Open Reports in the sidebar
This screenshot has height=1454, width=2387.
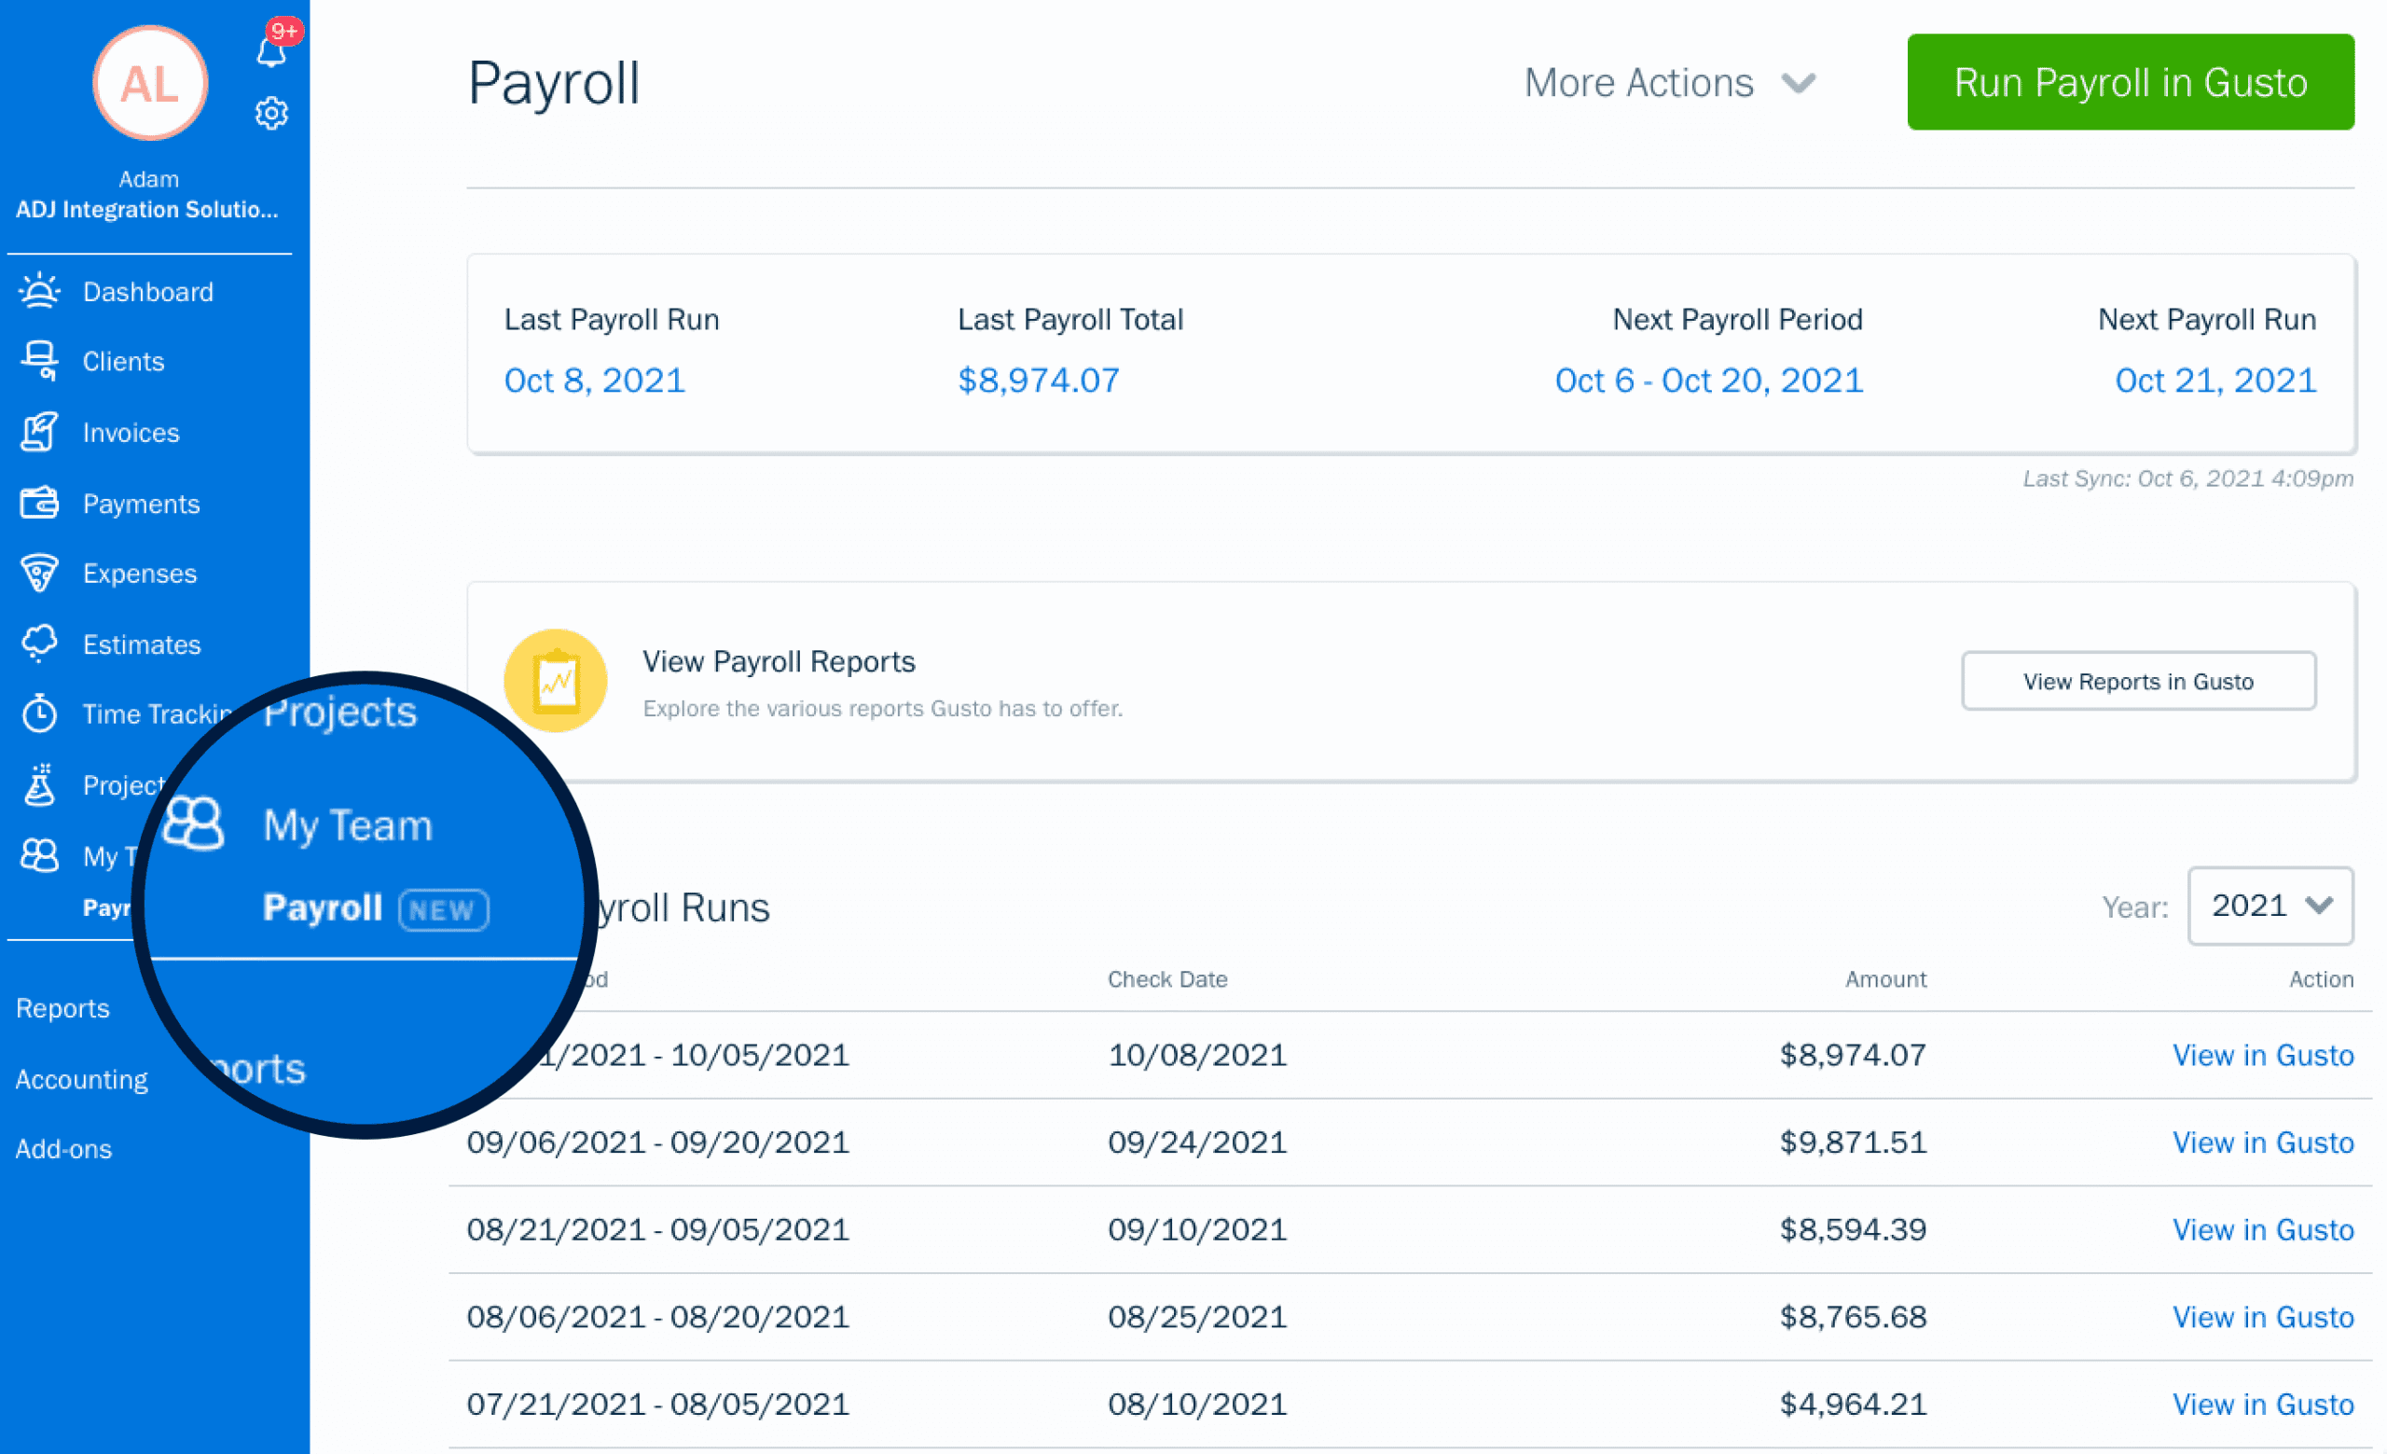coord(63,1008)
